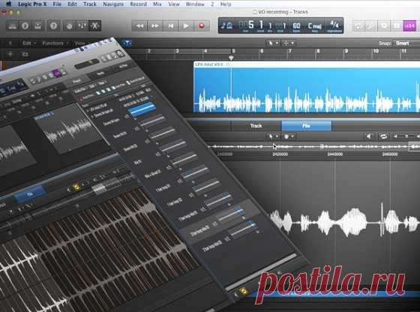Image resolution: width=420 pixels, height=312 pixels.
Task: Open the Window menu
Action: tap(195, 4)
